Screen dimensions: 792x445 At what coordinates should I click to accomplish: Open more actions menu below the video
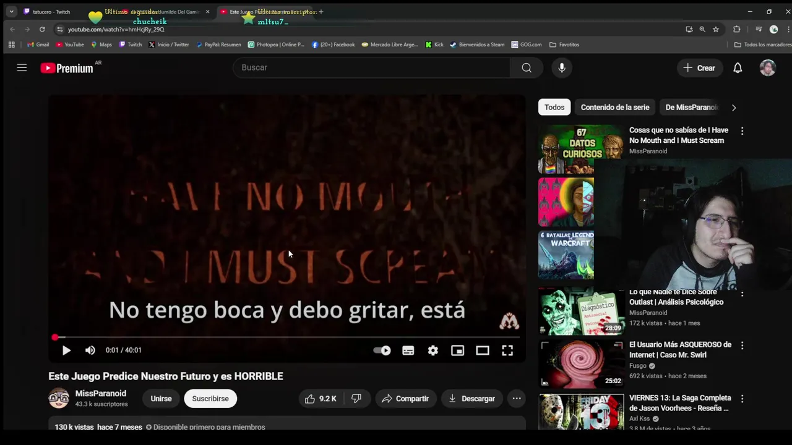tap(517, 399)
